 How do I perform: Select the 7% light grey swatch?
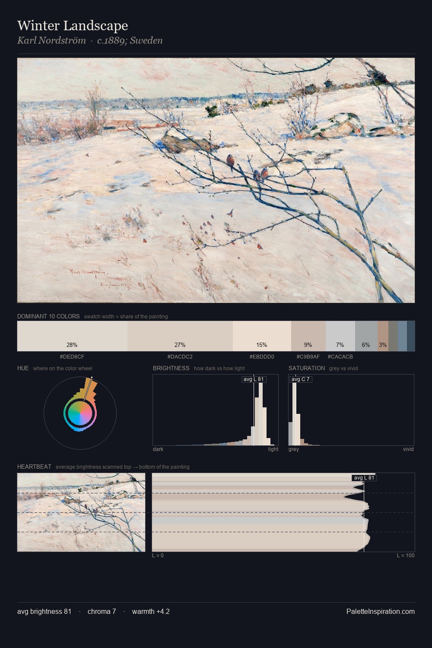pyautogui.click(x=340, y=336)
